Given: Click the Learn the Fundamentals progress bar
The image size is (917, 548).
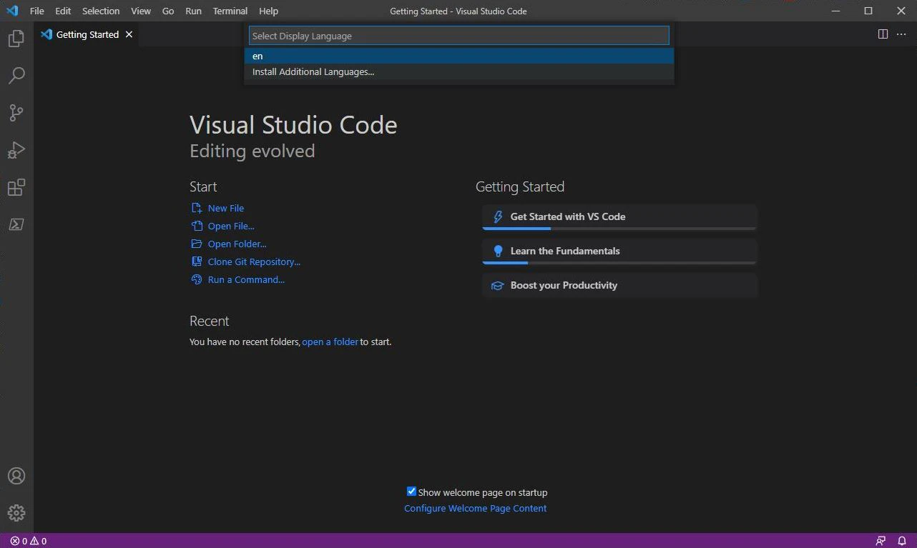Looking at the screenshot, I should [x=619, y=263].
